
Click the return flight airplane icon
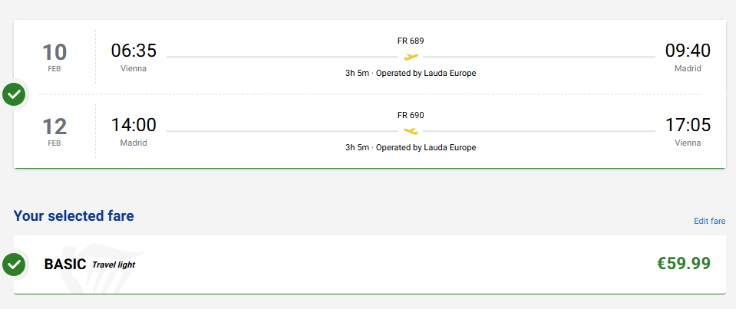[x=411, y=131]
